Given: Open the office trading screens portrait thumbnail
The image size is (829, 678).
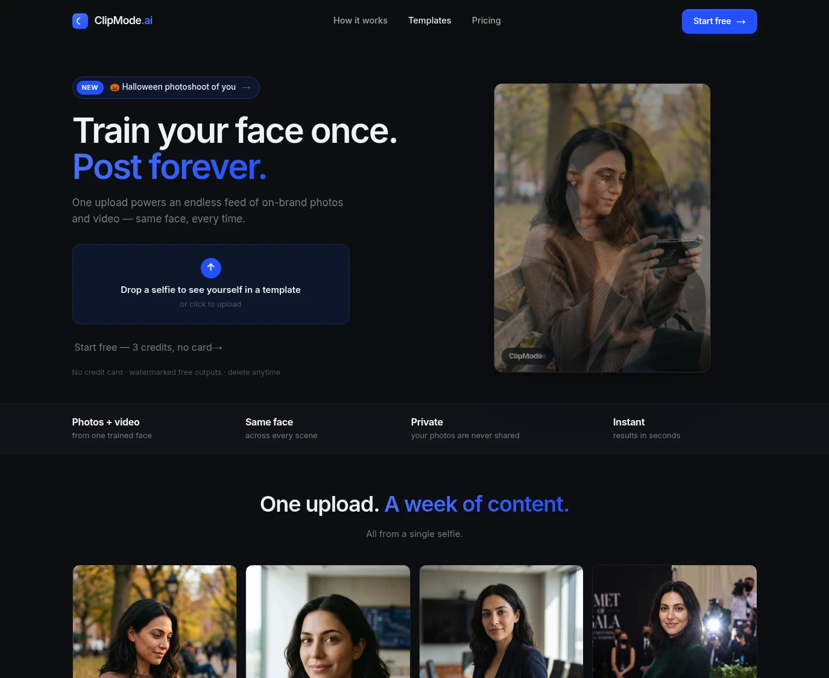Looking at the screenshot, I should click(328, 621).
